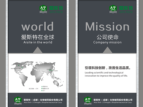Click the square legend icon for 工厂
Viewport: 143px width, 107px height.
tap(42, 91)
